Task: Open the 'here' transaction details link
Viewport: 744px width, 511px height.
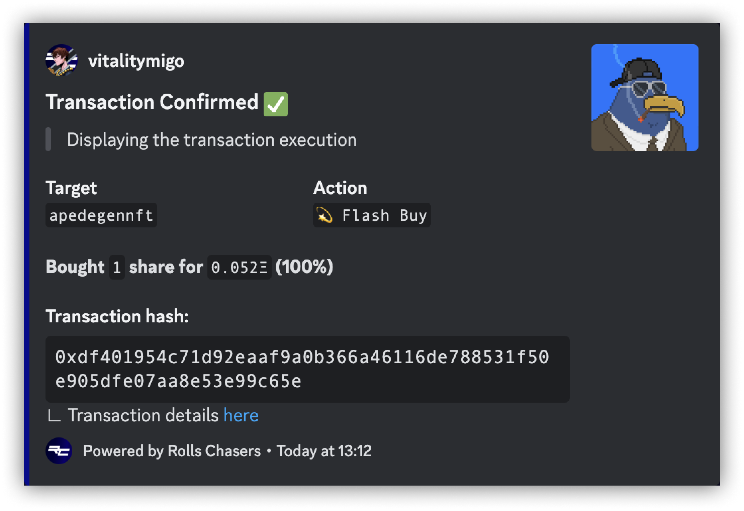Action: point(241,415)
